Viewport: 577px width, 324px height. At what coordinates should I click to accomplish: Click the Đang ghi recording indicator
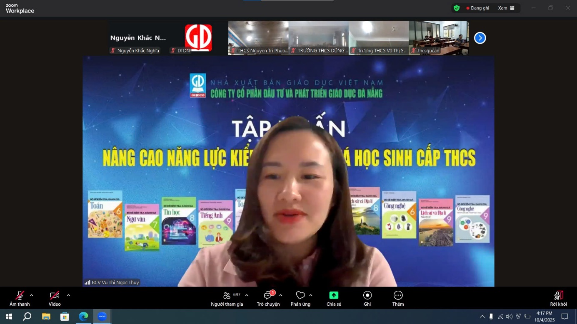(x=477, y=8)
